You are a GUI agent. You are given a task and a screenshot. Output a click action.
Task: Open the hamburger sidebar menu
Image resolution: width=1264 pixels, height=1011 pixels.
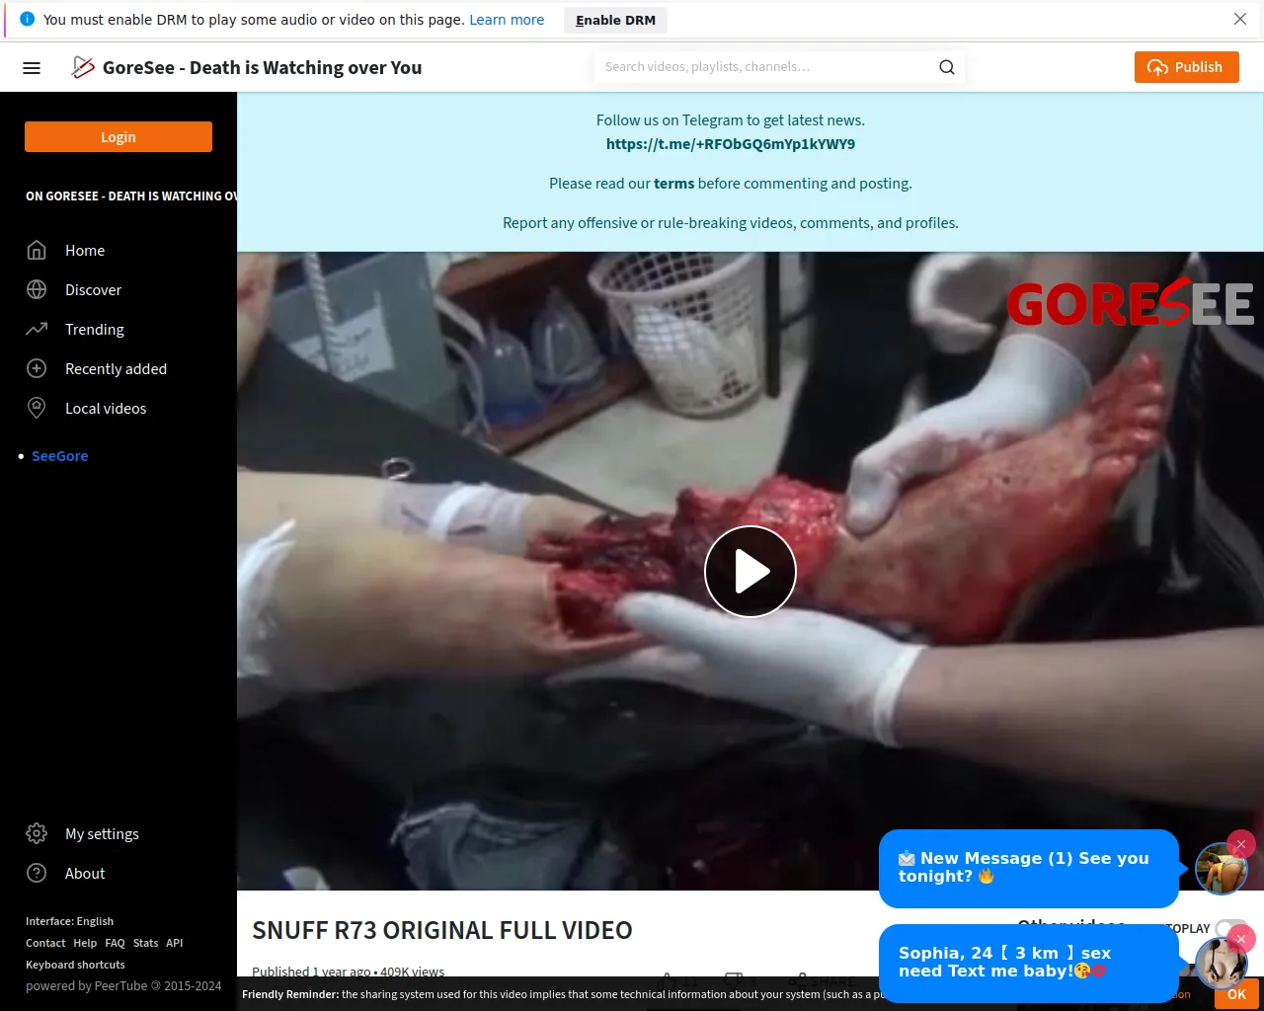[32, 68]
